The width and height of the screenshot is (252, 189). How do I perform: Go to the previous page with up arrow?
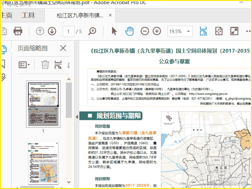tap(40, 31)
